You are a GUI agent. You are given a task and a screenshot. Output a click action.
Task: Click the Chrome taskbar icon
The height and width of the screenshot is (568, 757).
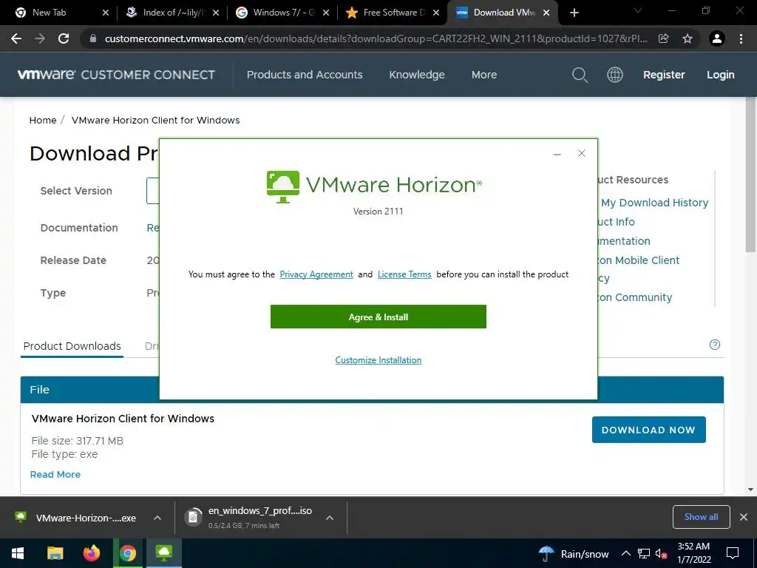(128, 553)
